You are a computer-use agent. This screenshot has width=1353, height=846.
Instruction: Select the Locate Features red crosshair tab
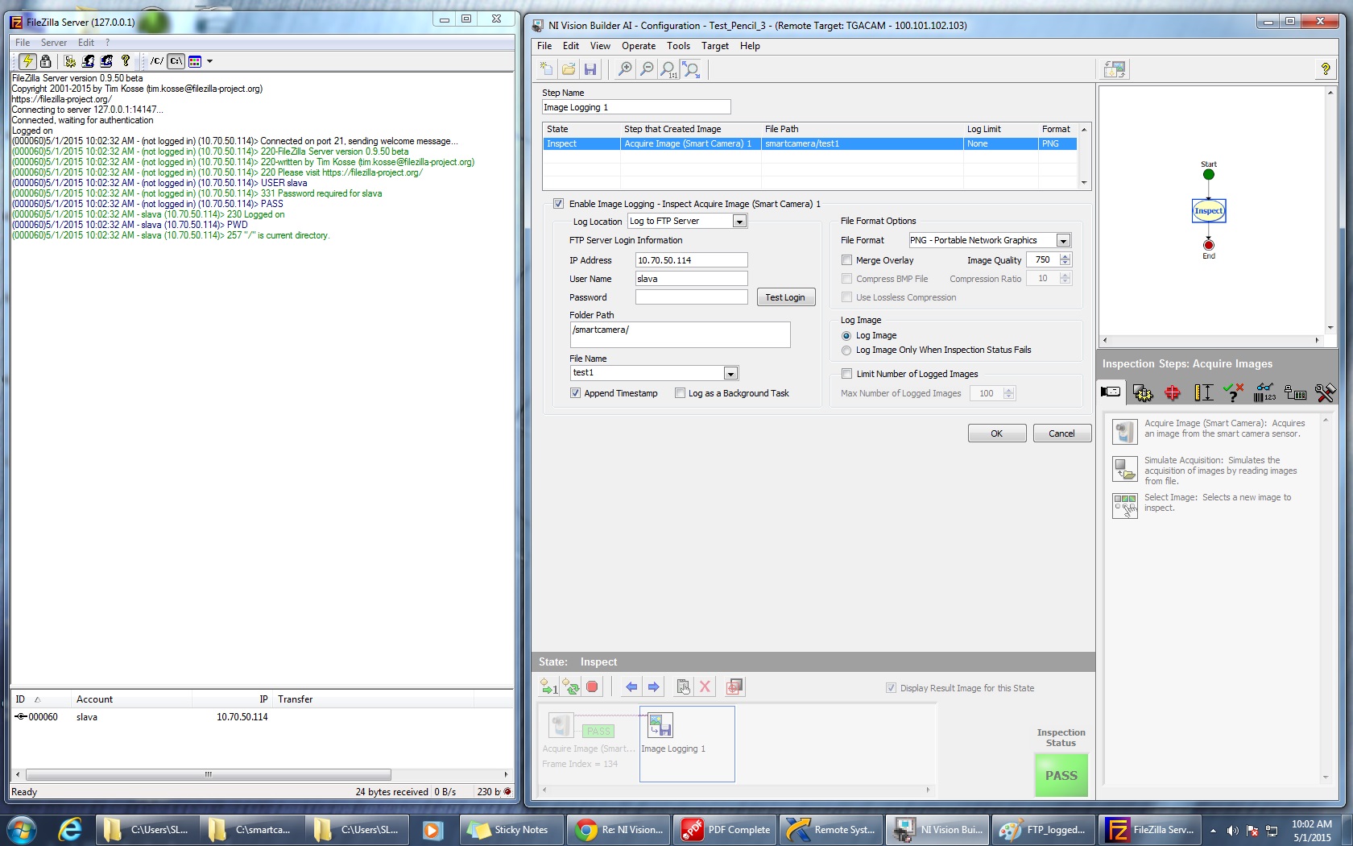(x=1173, y=392)
